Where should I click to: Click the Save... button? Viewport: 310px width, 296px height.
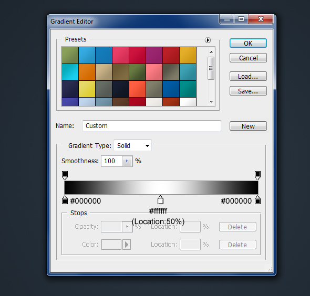(248, 91)
